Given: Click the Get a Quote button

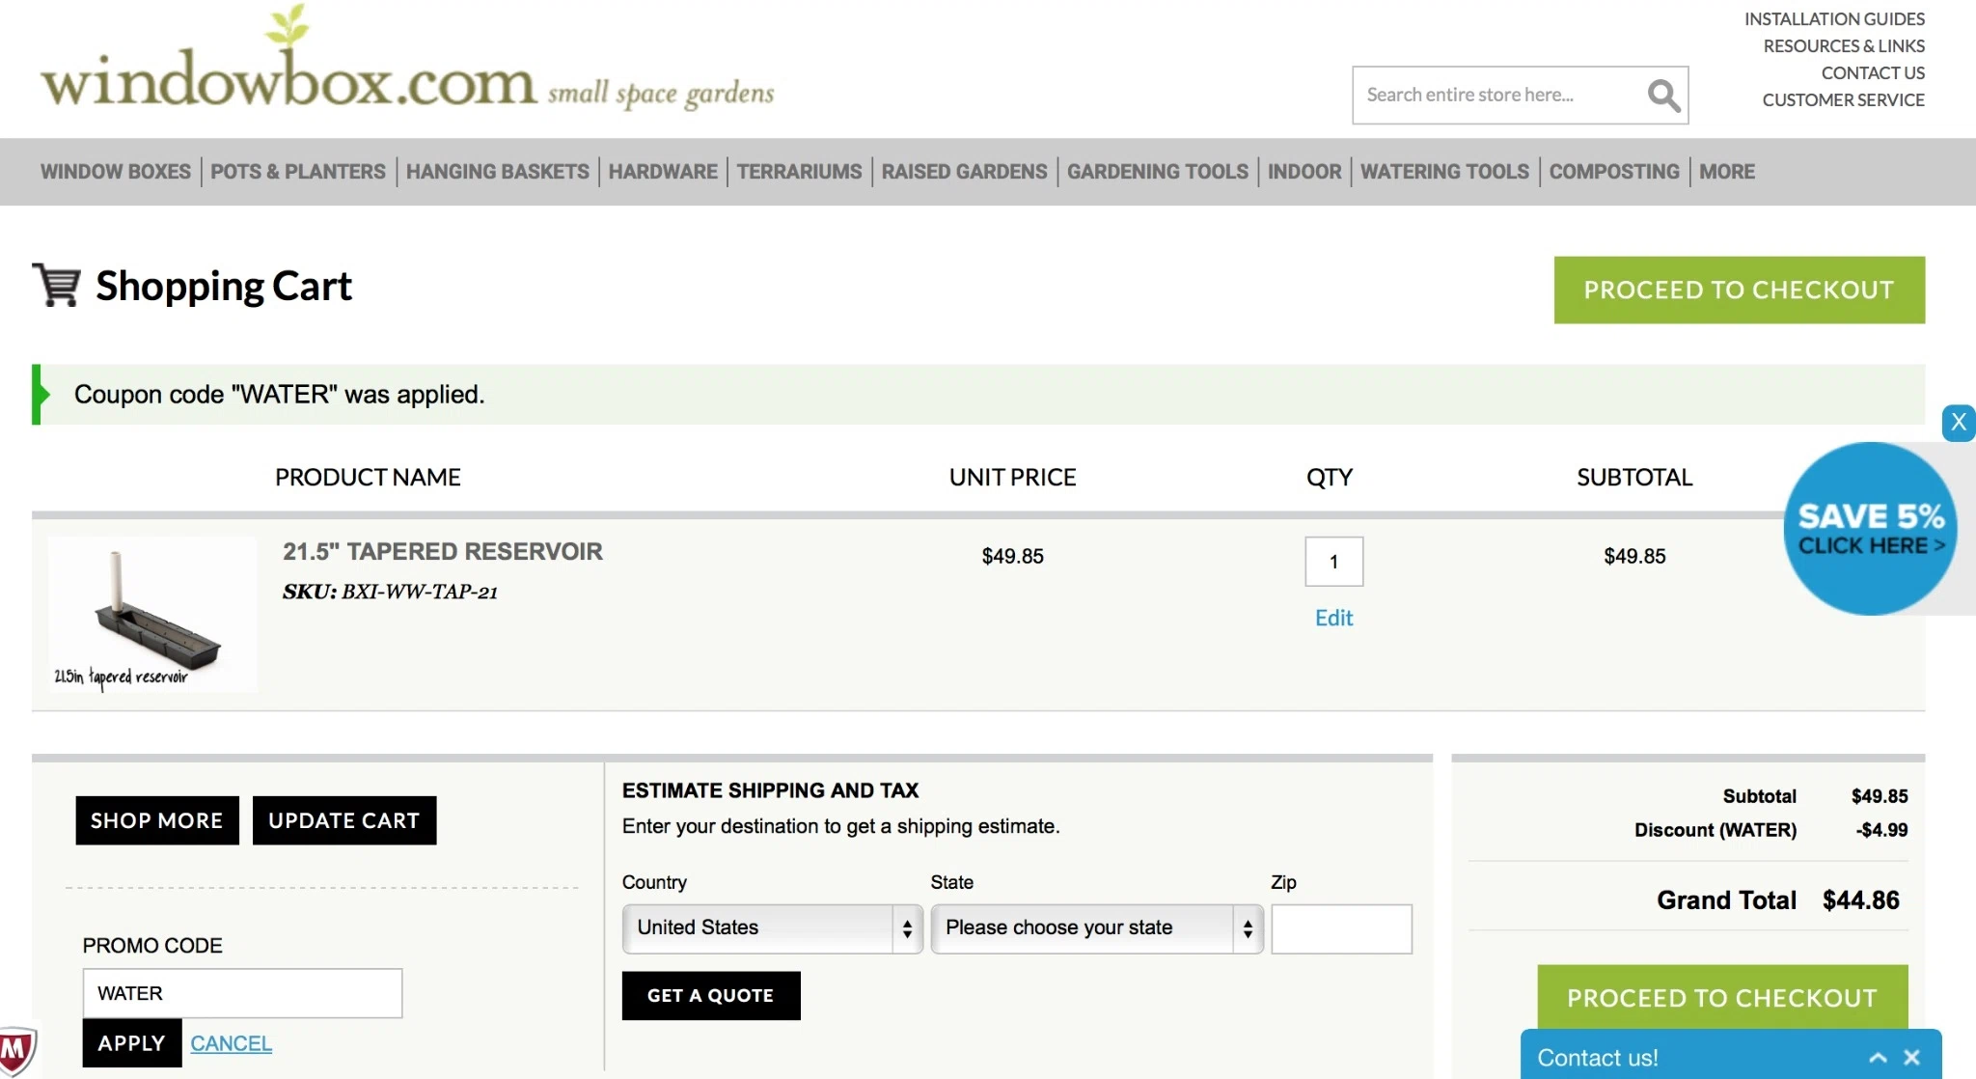Looking at the screenshot, I should click(711, 995).
